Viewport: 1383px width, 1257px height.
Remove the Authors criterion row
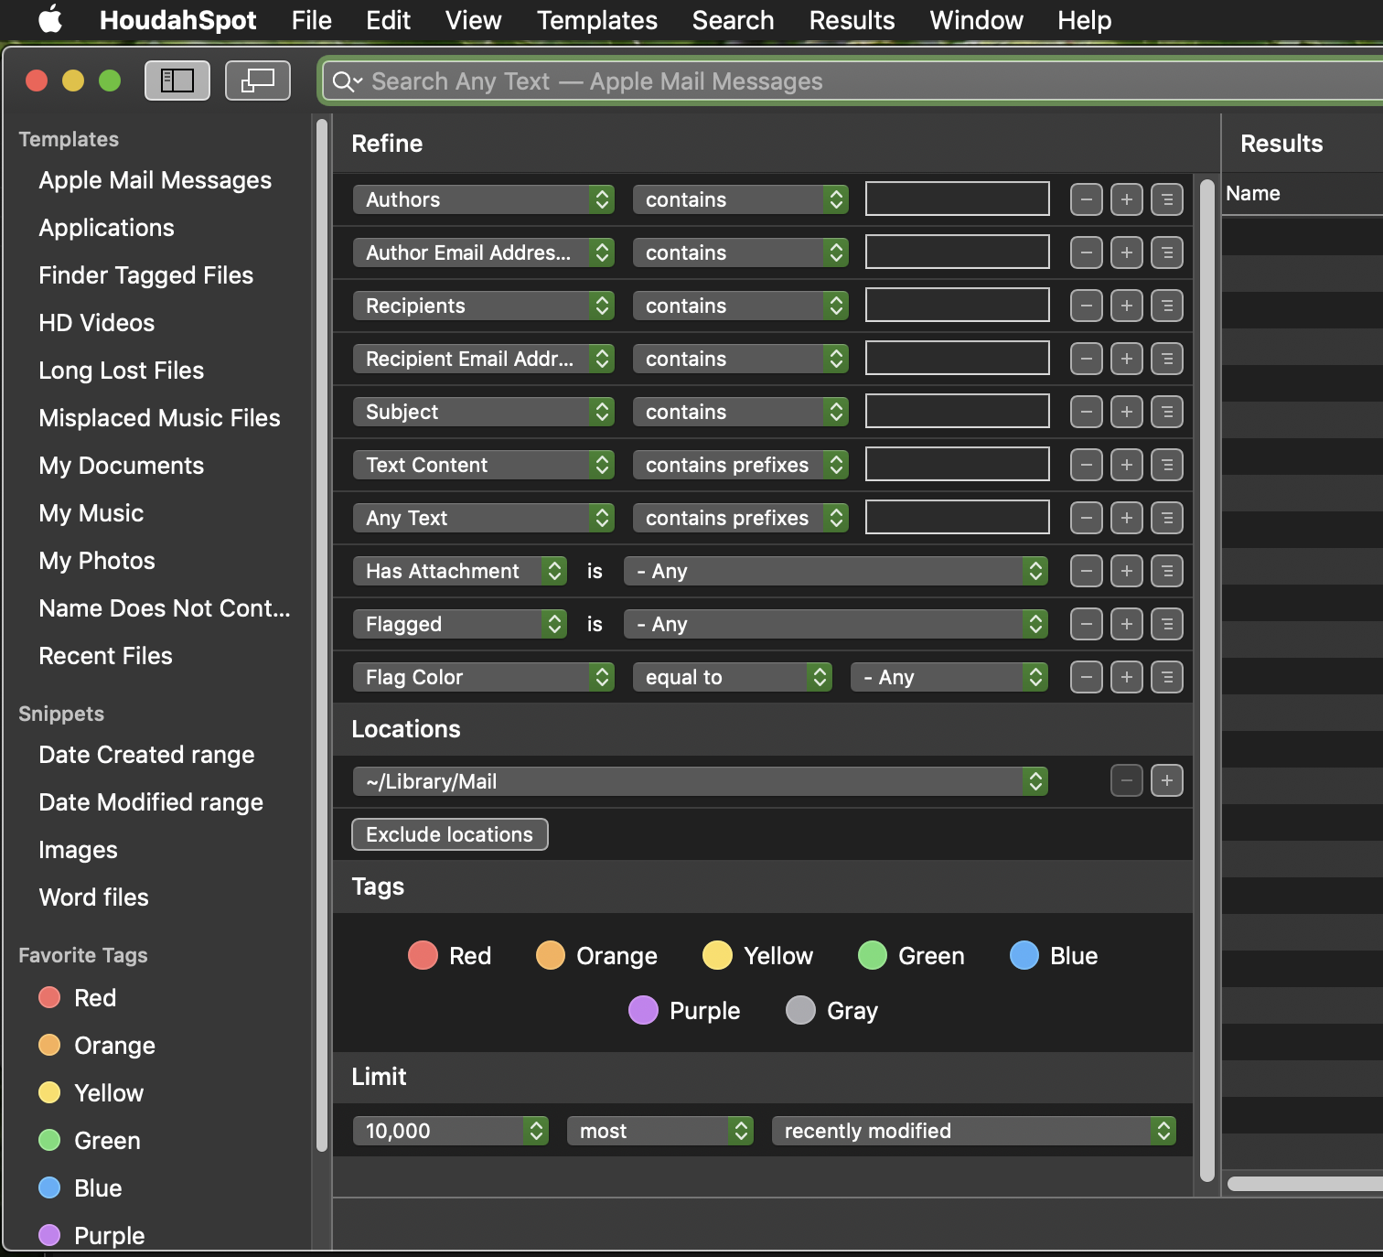1087,199
